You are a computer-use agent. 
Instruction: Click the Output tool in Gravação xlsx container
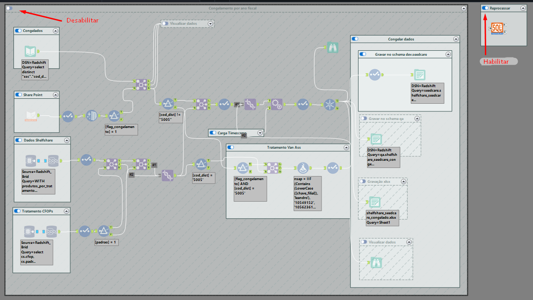coord(375,202)
